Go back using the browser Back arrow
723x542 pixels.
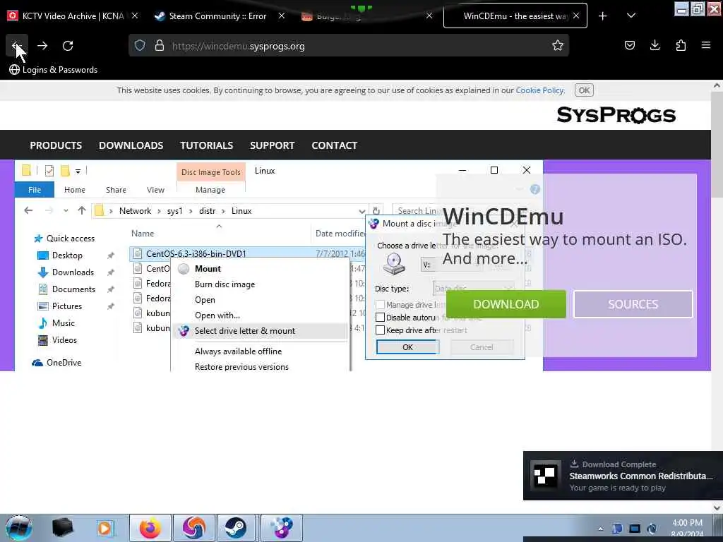coord(17,46)
